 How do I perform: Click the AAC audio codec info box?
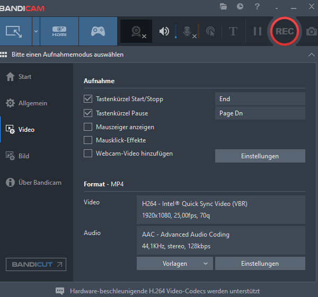click(221, 240)
